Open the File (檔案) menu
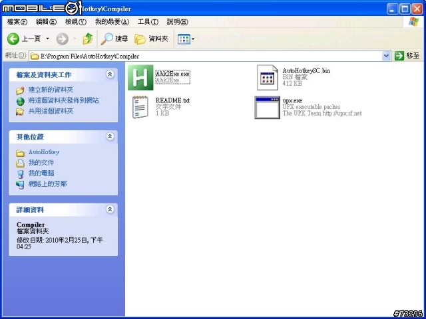The image size is (426, 319). coord(17,22)
